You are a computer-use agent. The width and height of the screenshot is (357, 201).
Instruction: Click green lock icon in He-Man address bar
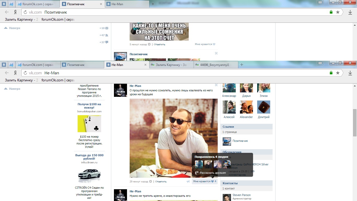pos(331,73)
